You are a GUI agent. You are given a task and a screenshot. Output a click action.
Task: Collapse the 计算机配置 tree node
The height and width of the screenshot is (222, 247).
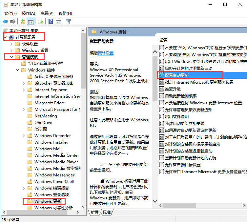(x=6, y=37)
